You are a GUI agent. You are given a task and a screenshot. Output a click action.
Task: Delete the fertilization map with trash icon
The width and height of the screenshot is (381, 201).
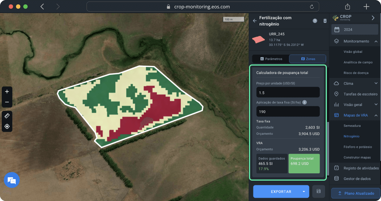click(x=325, y=21)
